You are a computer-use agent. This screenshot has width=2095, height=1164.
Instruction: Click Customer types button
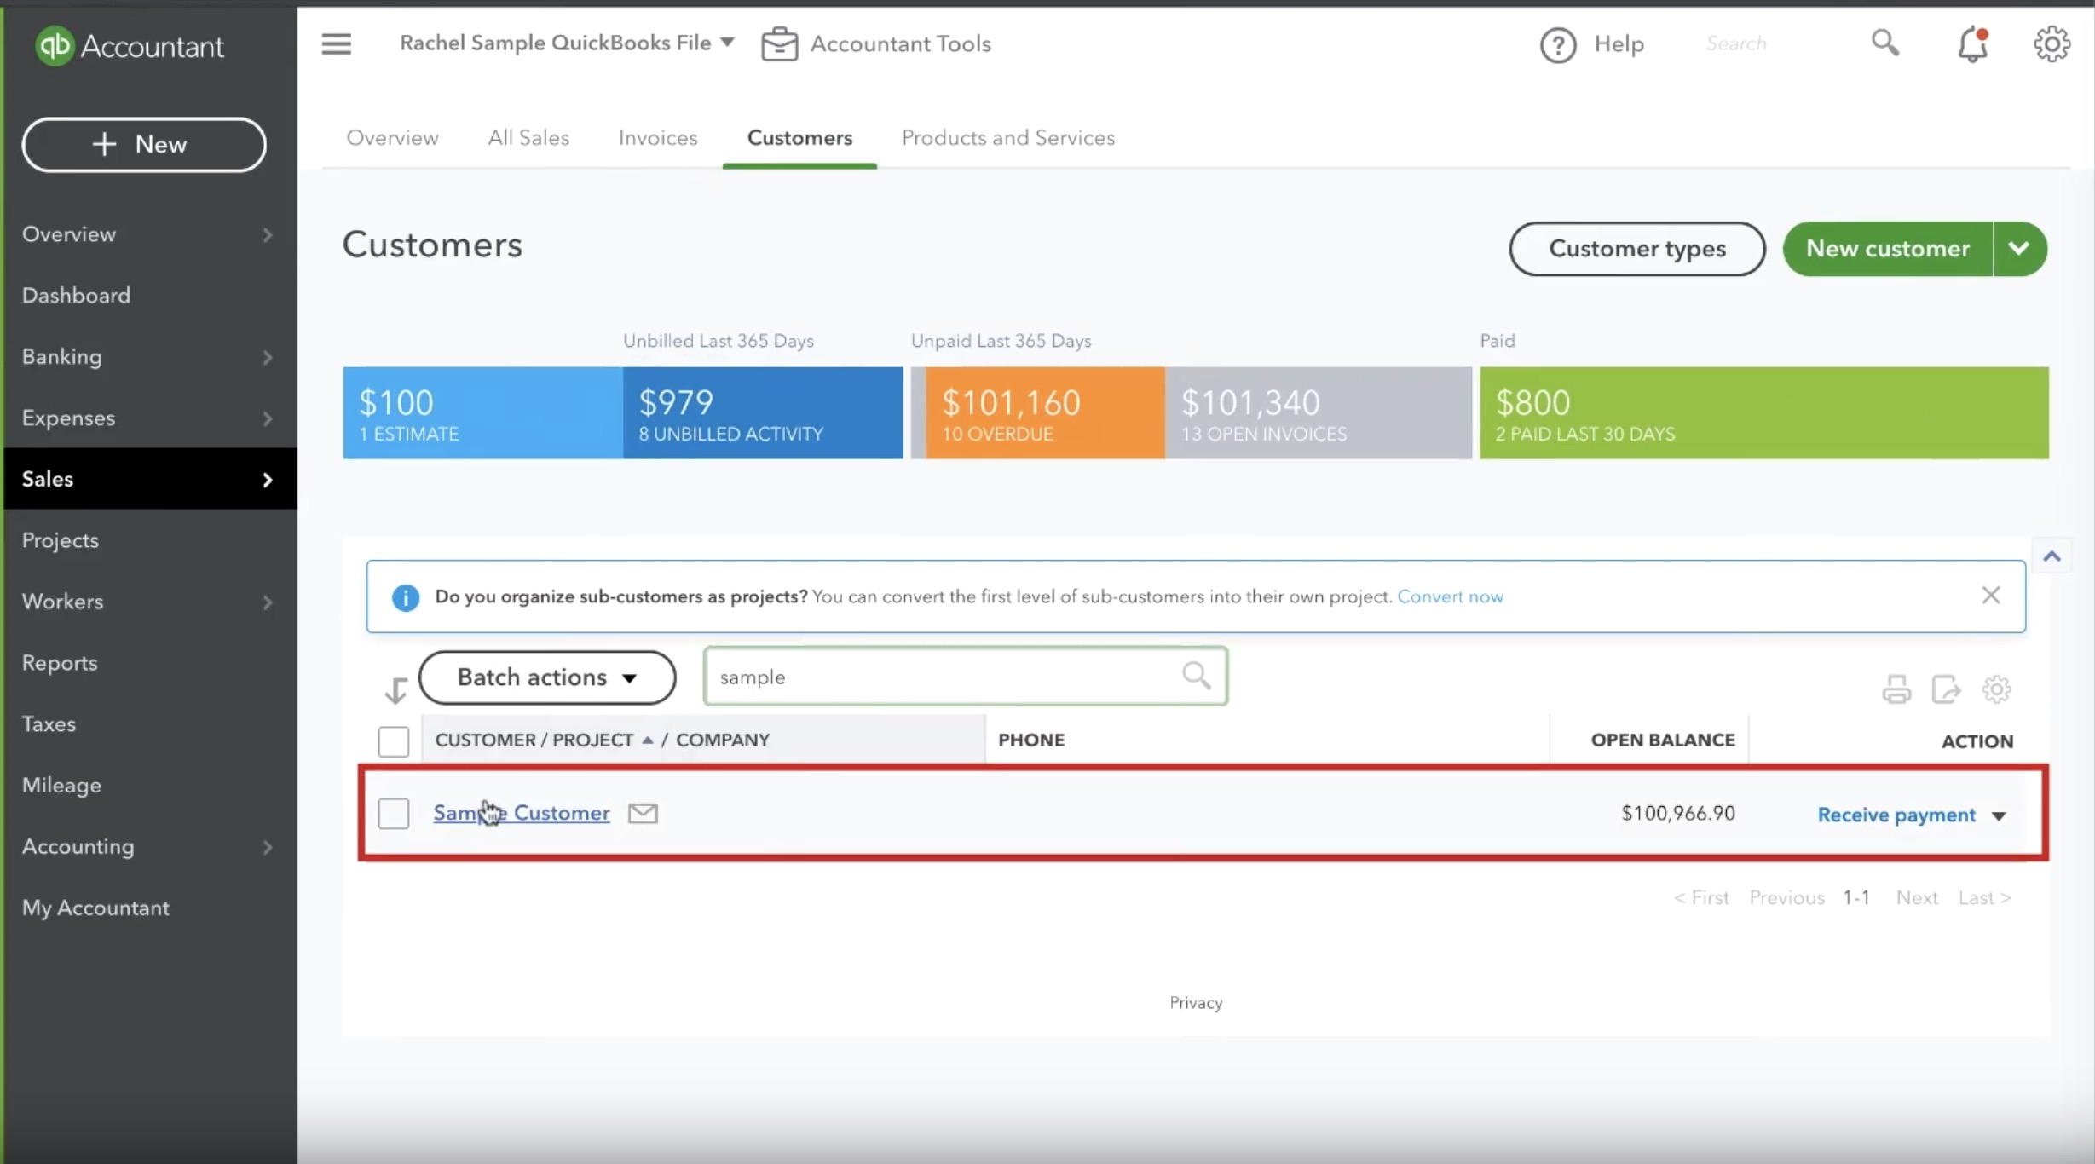(x=1636, y=249)
